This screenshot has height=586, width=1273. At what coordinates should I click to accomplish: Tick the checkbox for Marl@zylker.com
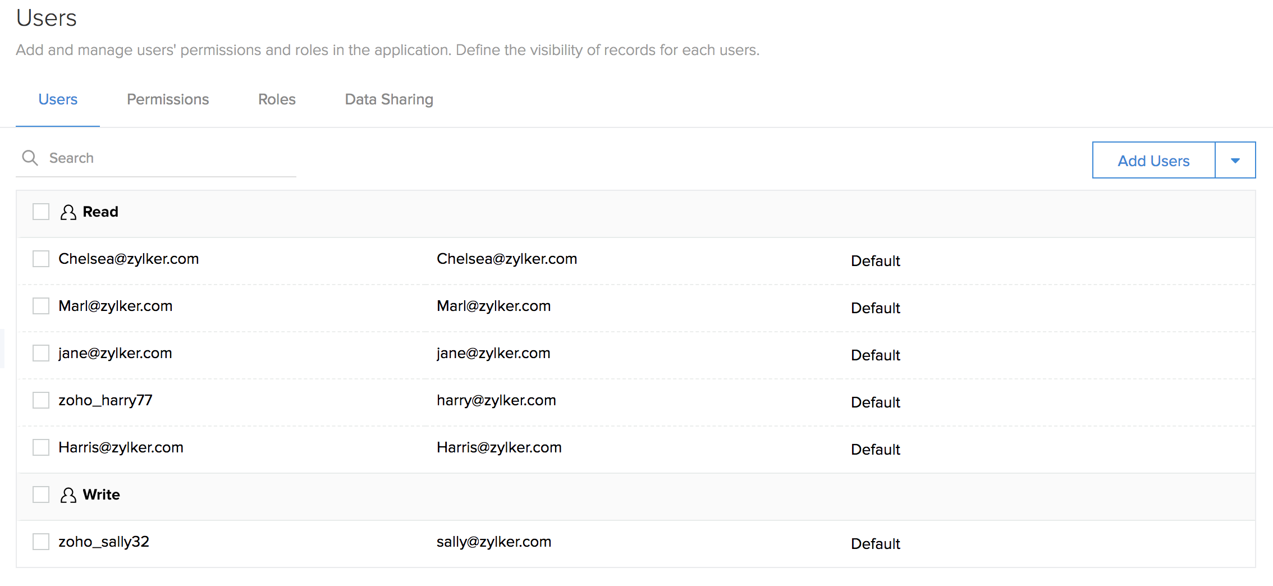(41, 306)
